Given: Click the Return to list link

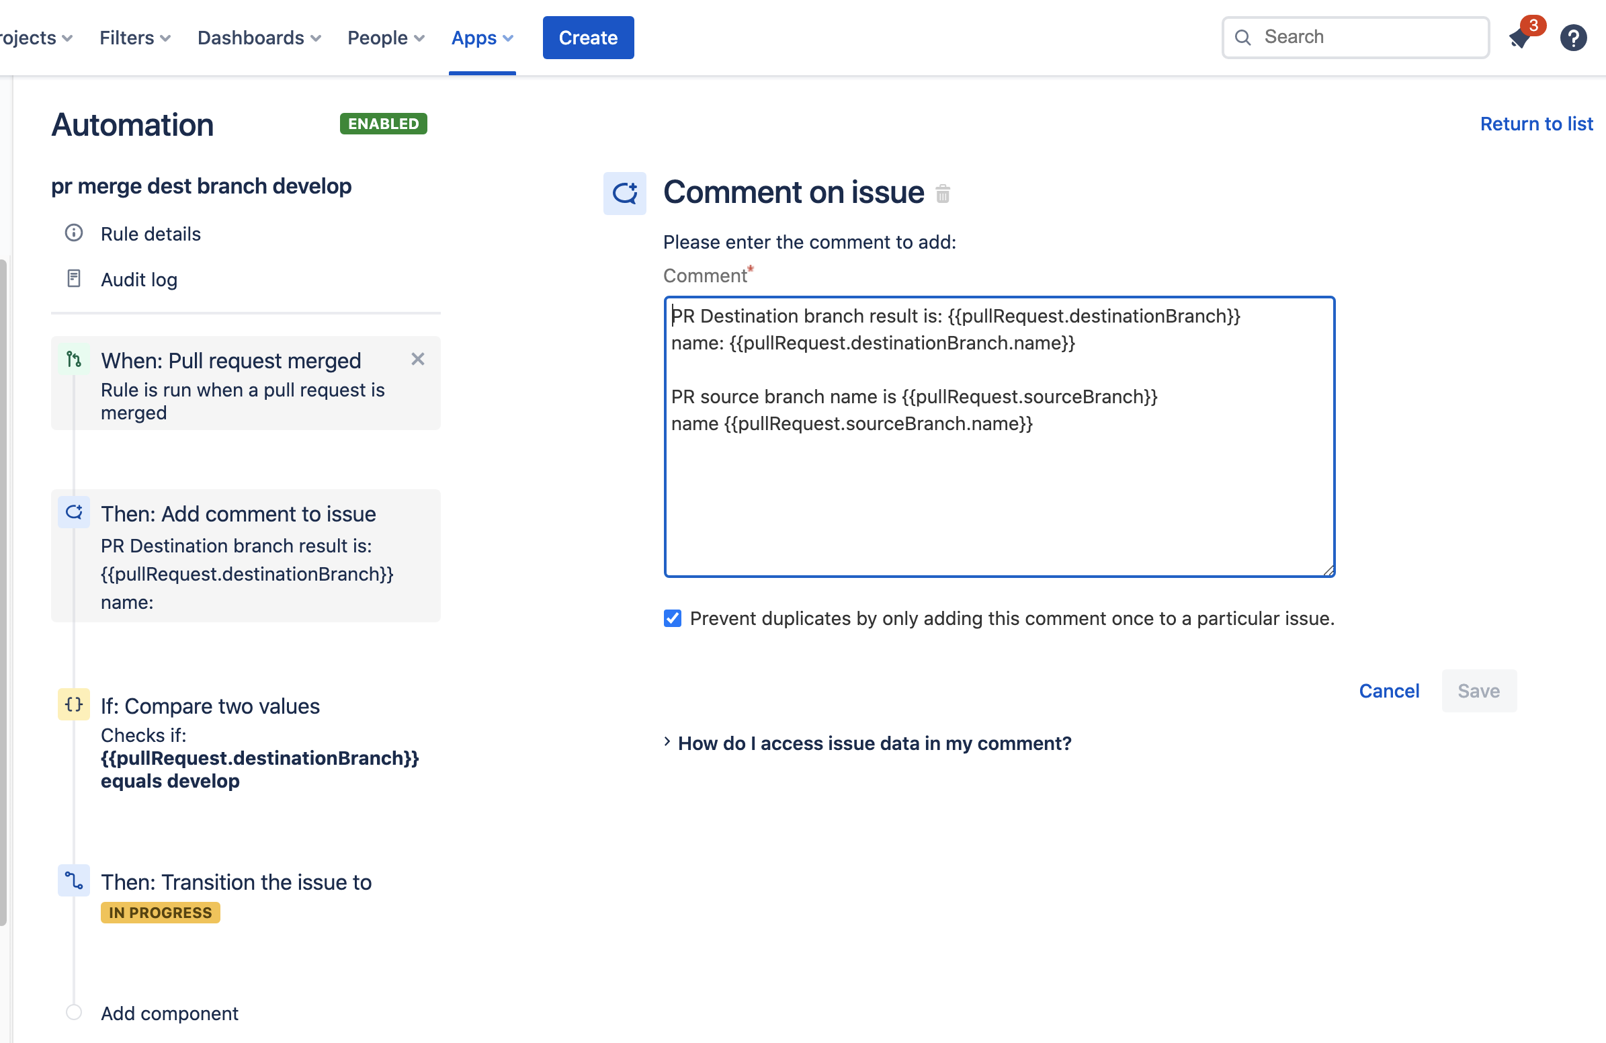Looking at the screenshot, I should tap(1536, 124).
